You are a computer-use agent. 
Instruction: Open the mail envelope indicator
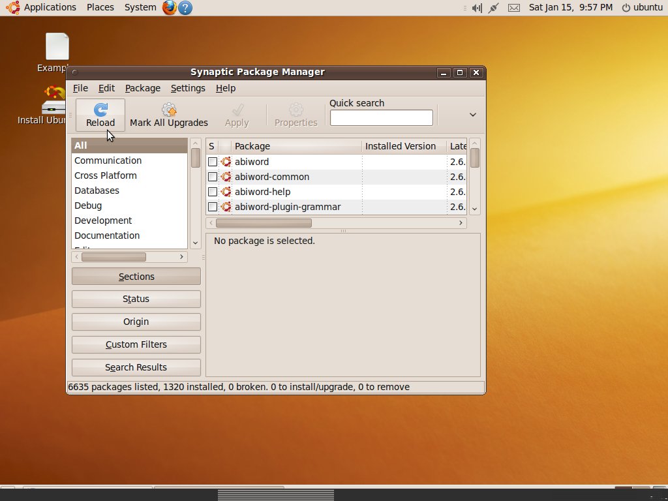514,8
